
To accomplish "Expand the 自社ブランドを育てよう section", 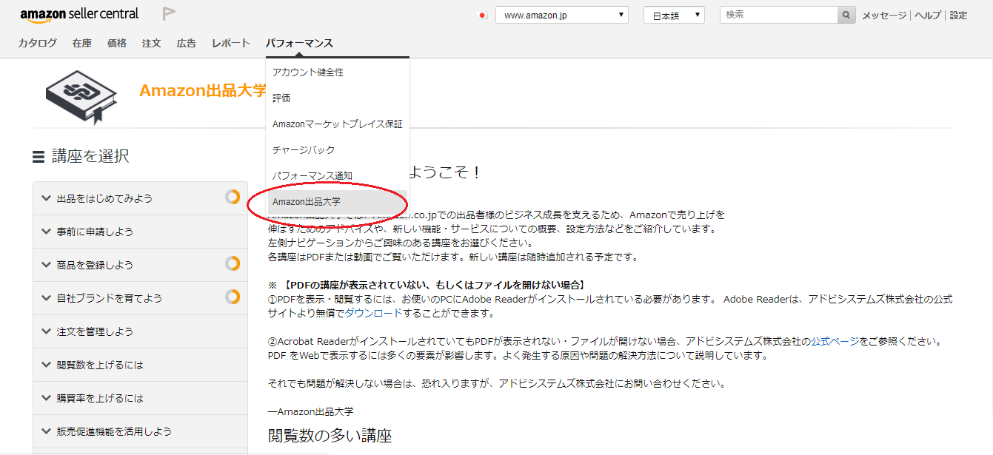I will click(x=140, y=298).
